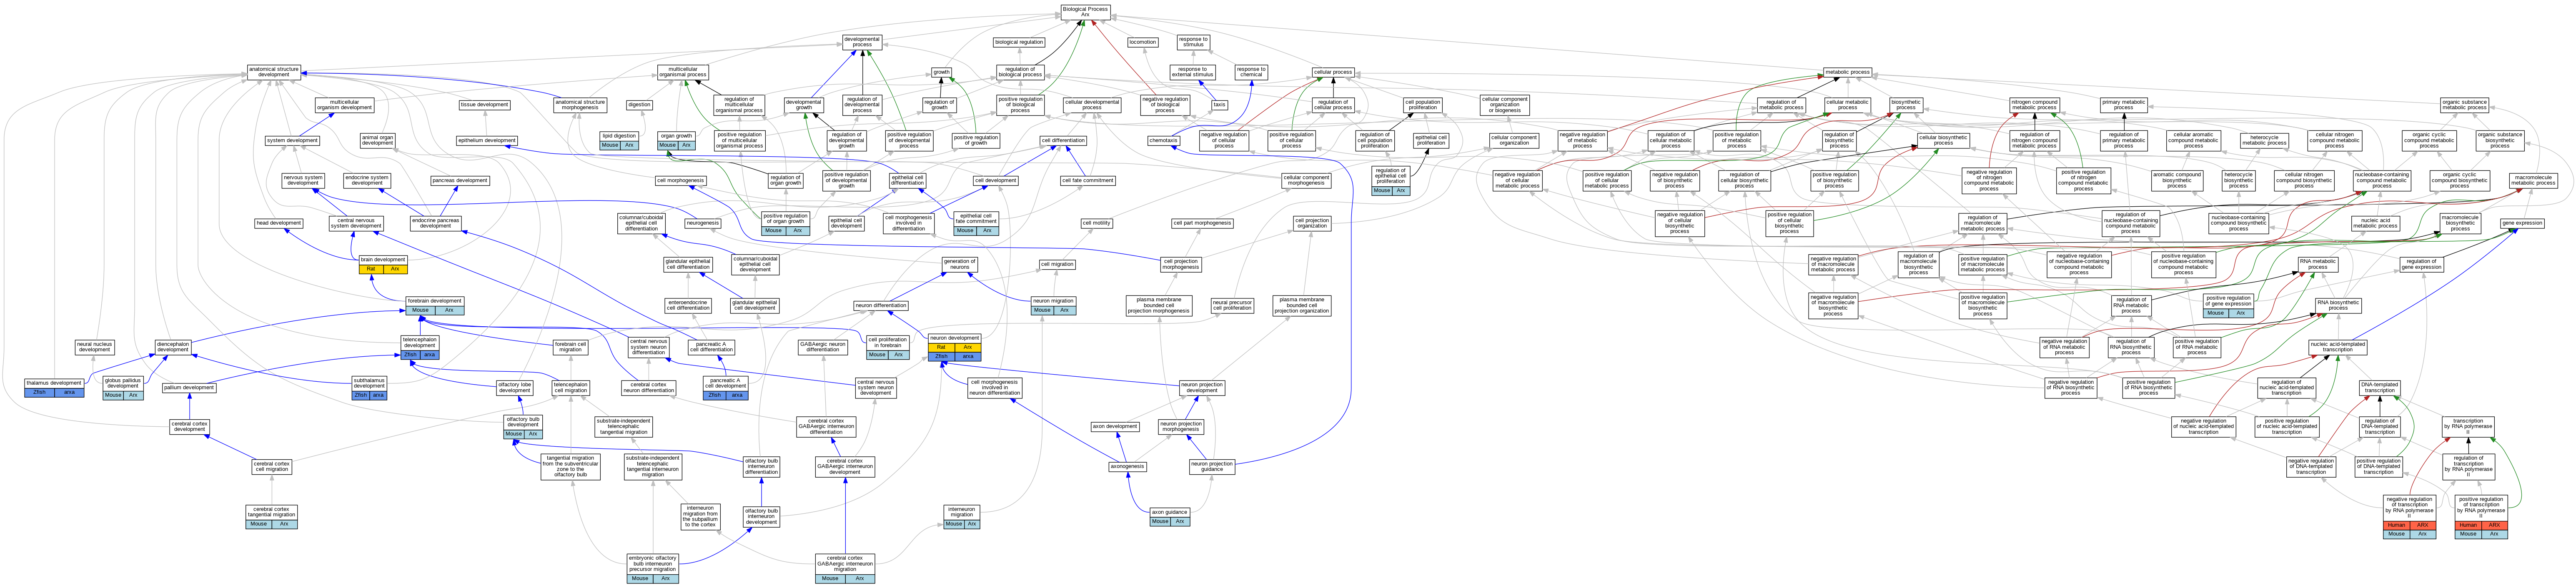Click the head development node
The height and width of the screenshot is (588, 2576).
click(x=279, y=224)
